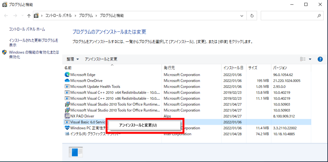Click version 10.18.10.4885 cell
This screenshot has width=328, height=162.
(284, 134)
